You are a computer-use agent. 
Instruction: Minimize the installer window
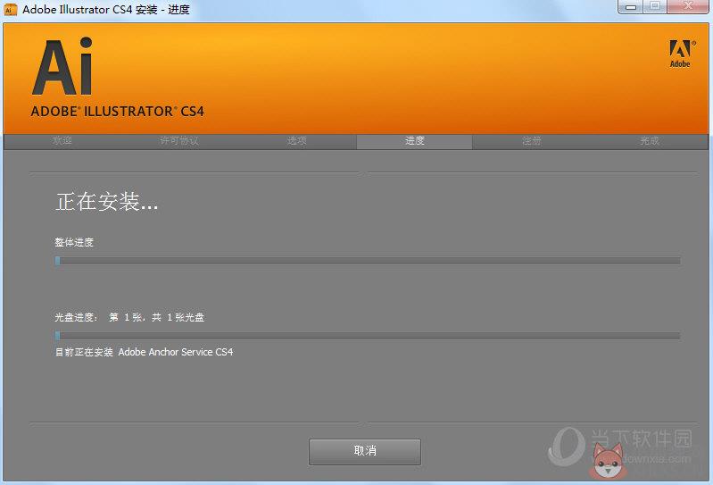pyautogui.click(x=630, y=7)
